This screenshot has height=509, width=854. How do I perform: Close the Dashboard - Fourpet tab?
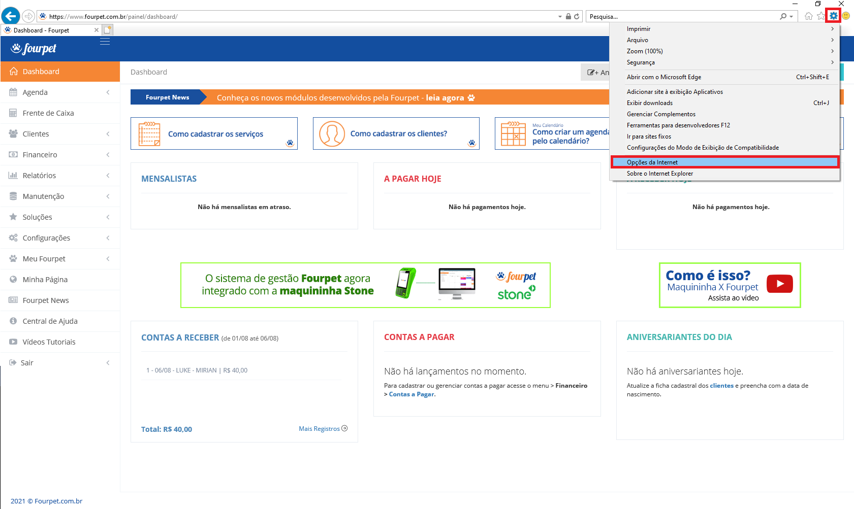tap(97, 30)
